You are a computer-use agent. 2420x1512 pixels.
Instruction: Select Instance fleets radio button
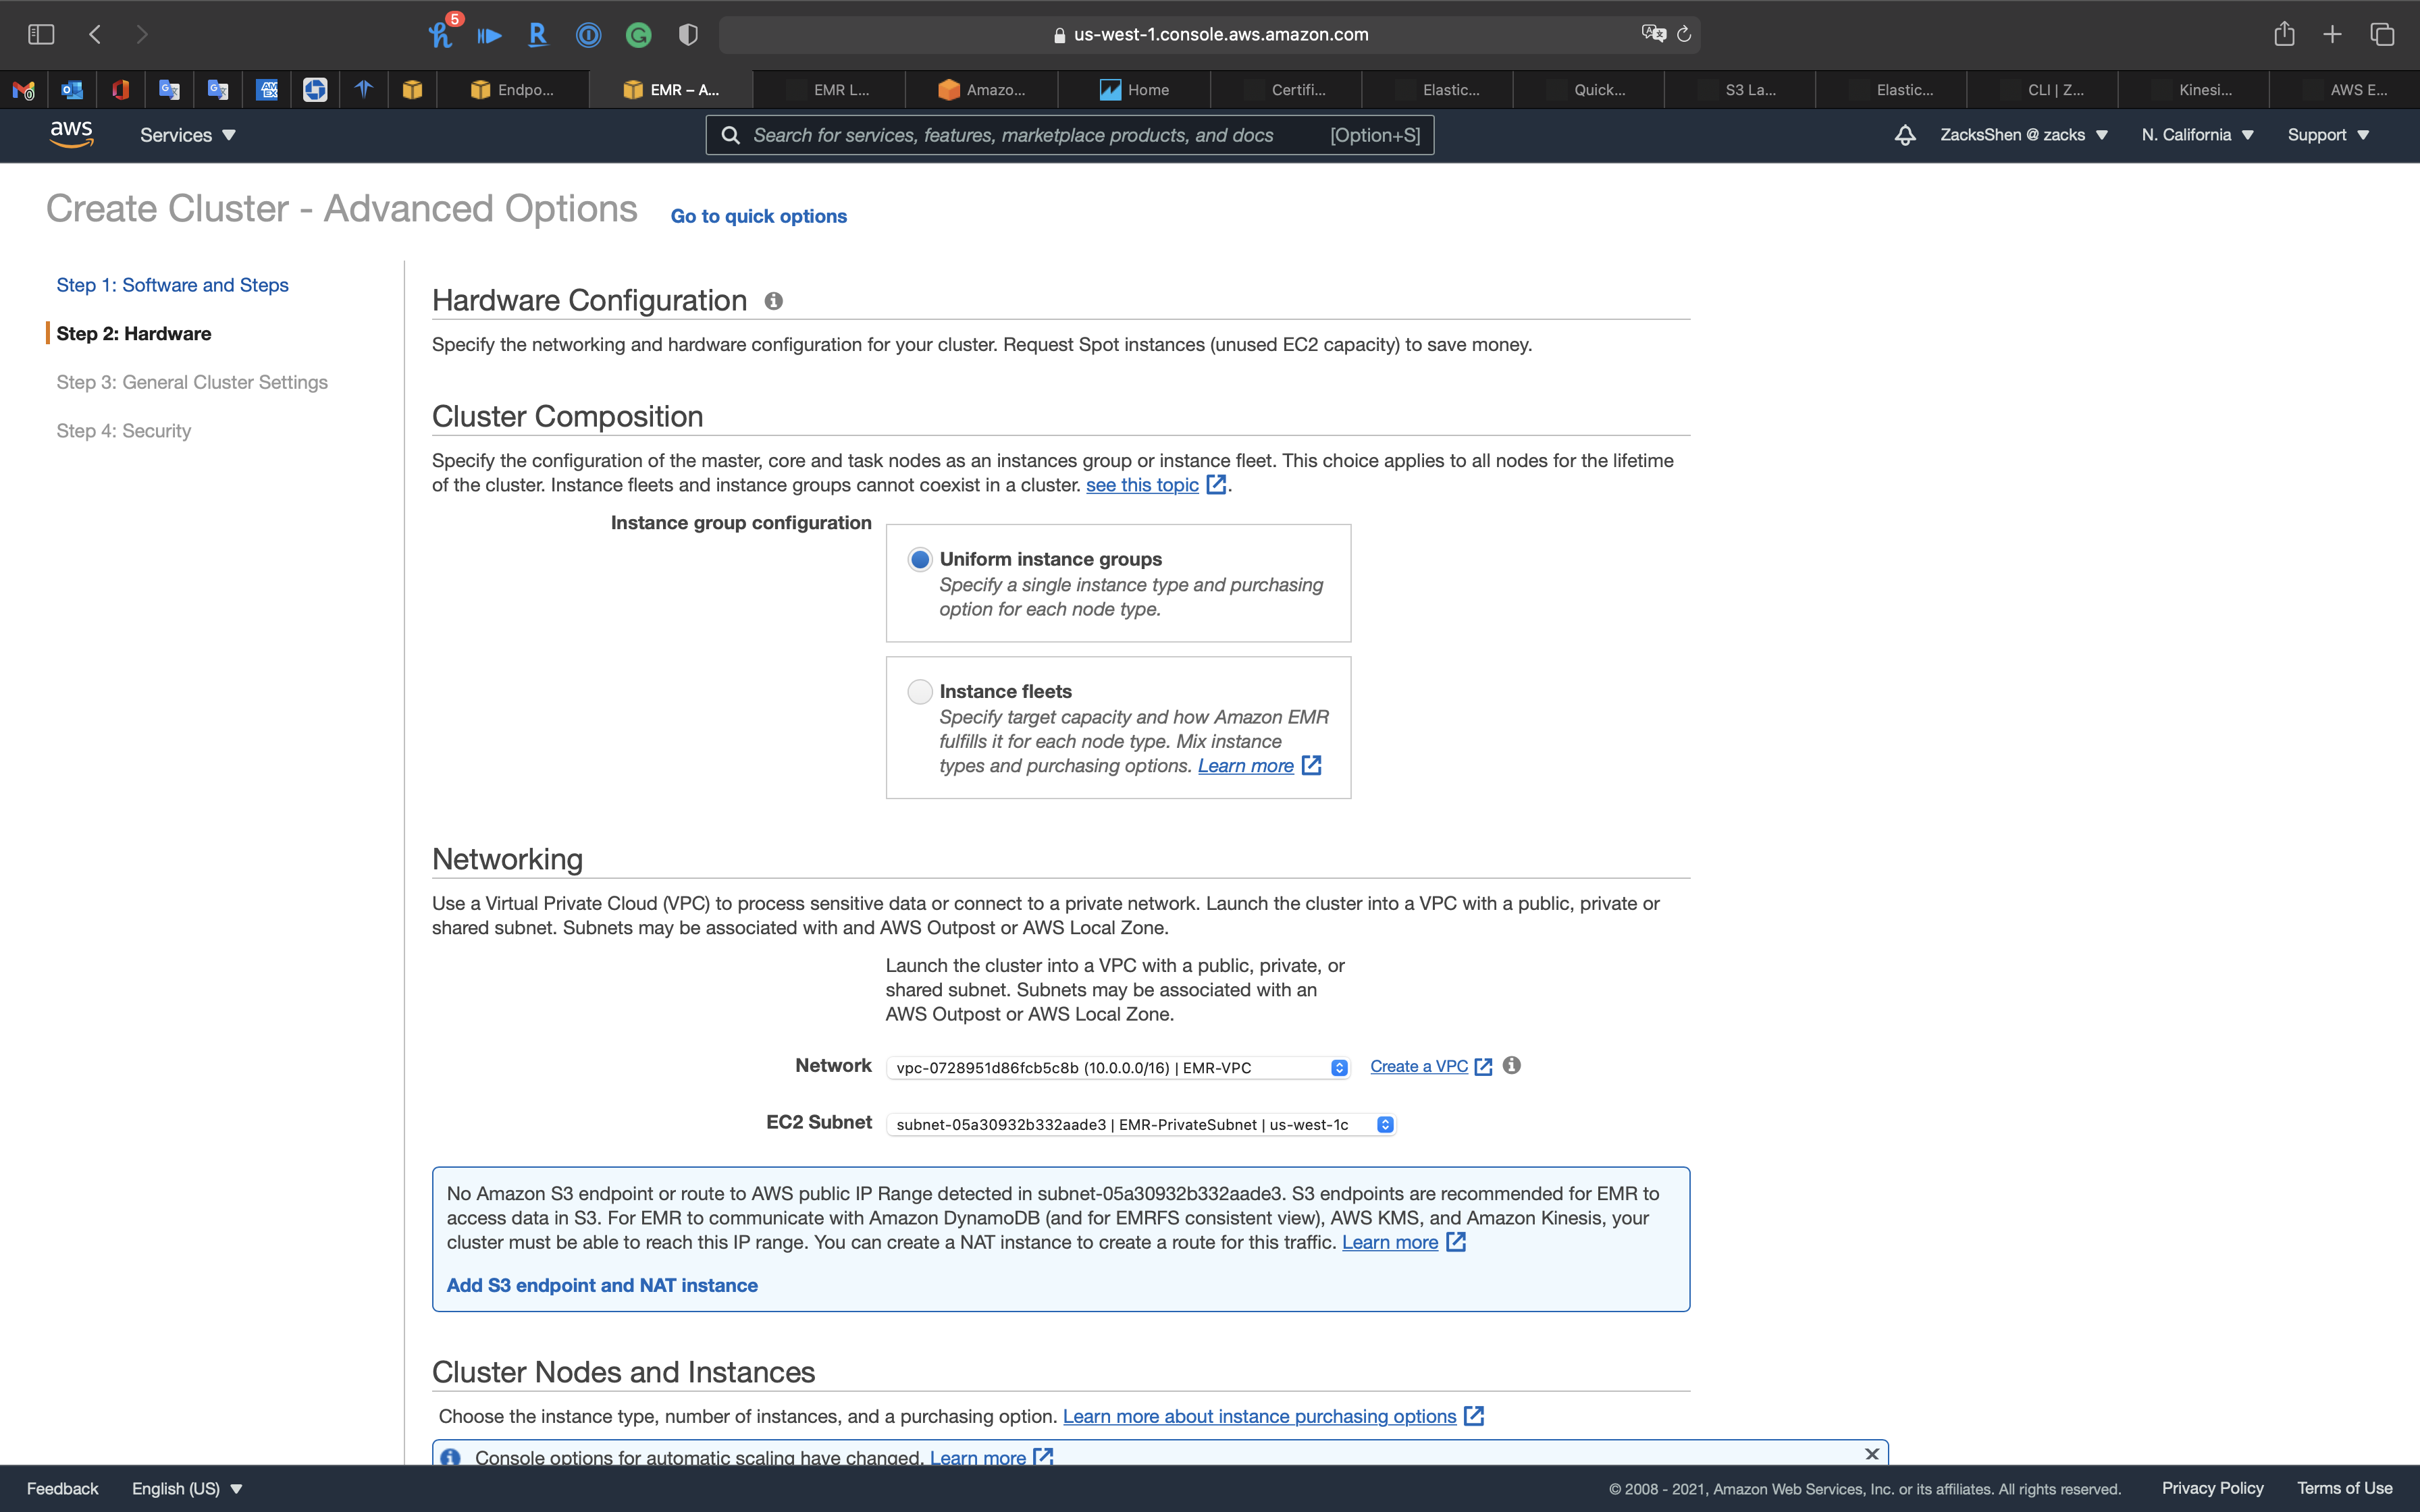coord(919,691)
